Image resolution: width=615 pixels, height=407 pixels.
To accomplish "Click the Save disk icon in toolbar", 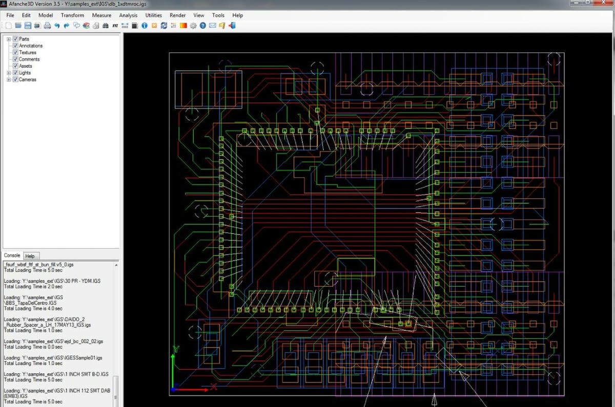I will tap(28, 26).
